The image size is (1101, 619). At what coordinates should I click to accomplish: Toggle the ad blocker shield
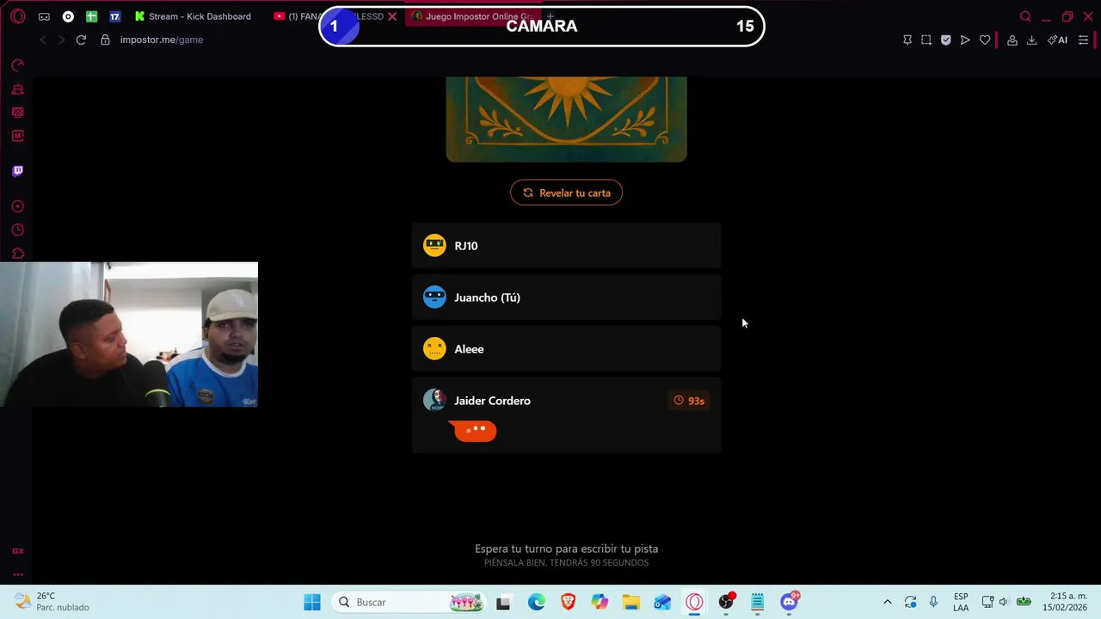(x=945, y=40)
